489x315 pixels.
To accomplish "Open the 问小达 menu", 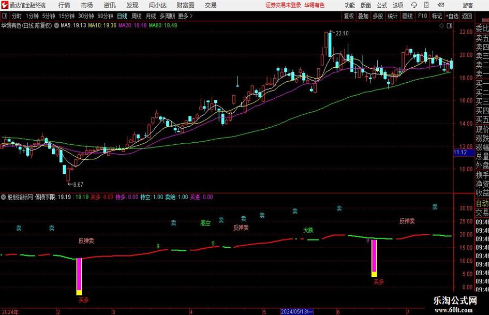I will click(x=157, y=5).
